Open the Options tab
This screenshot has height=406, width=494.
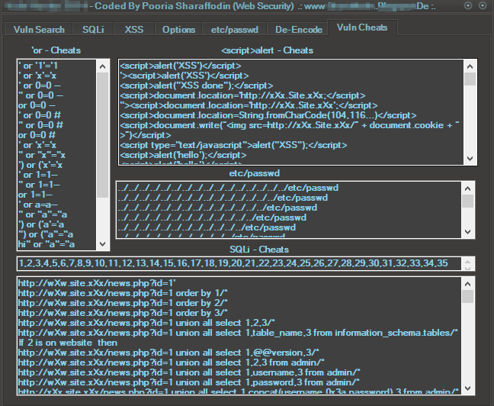coord(178,29)
